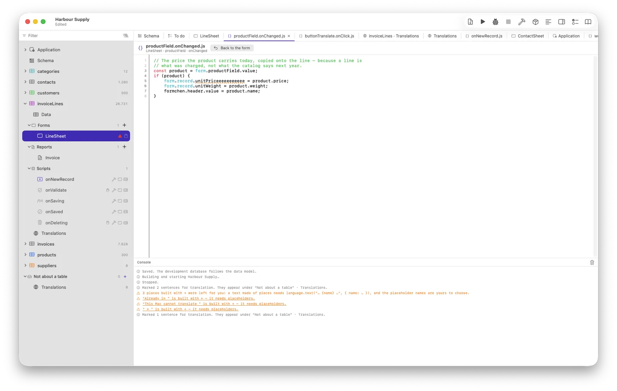Open the "Already in" placeholder warning link
The width and height of the screenshot is (617, 391).
199,298
